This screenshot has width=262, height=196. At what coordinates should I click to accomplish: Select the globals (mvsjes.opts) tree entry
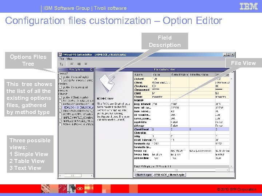[x=75, y=87]
